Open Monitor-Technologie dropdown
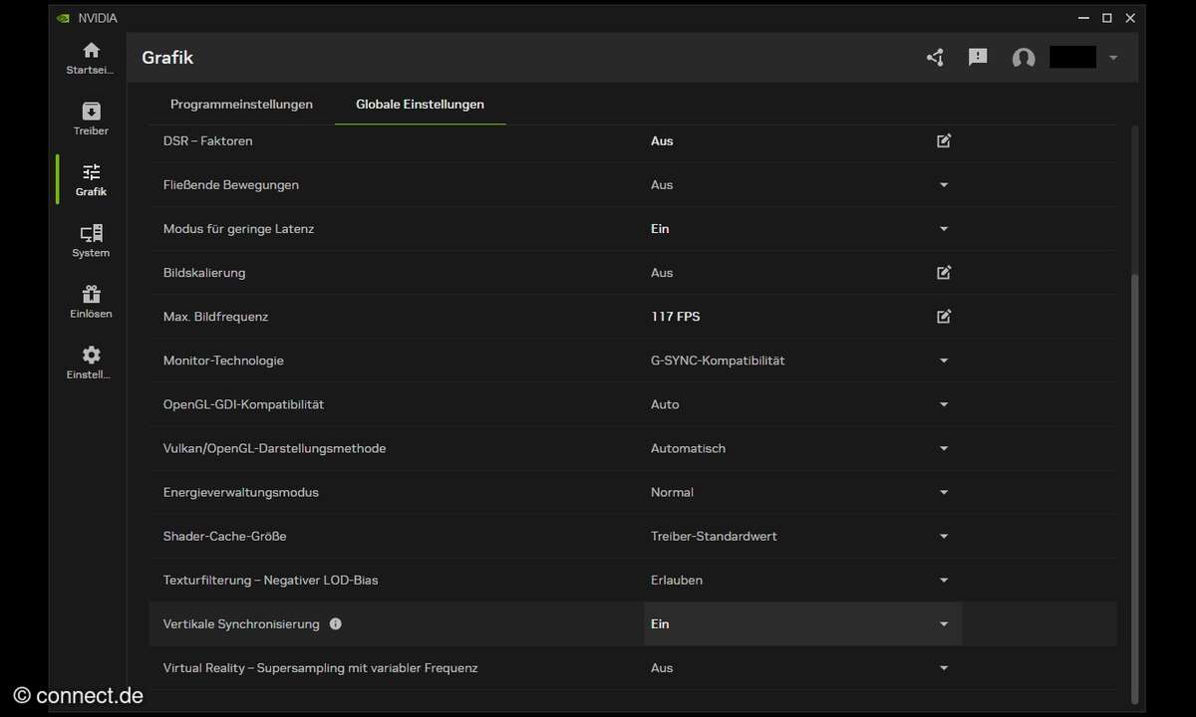 944,360
